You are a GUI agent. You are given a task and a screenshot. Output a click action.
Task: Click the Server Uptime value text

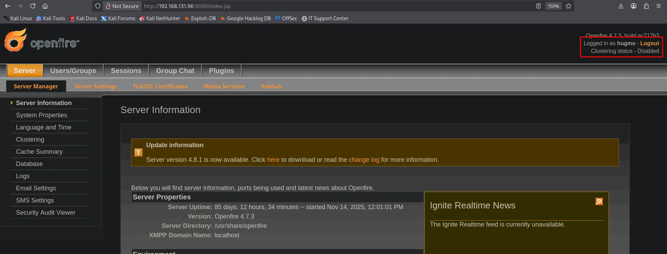point(309,207)
